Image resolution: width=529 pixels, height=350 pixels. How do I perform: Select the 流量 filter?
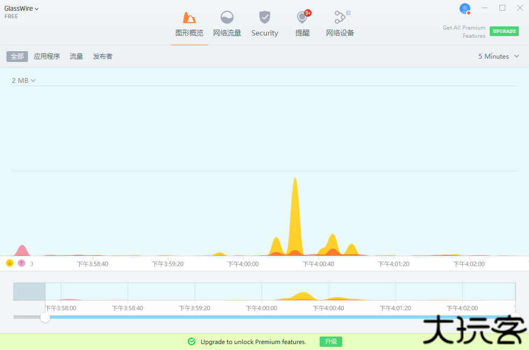[76, 57]
